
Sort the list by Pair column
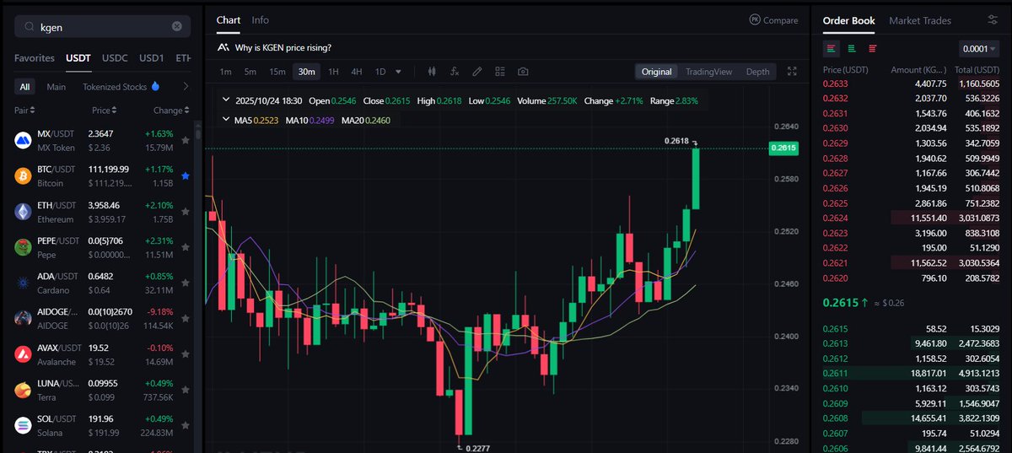coord(24,111)
